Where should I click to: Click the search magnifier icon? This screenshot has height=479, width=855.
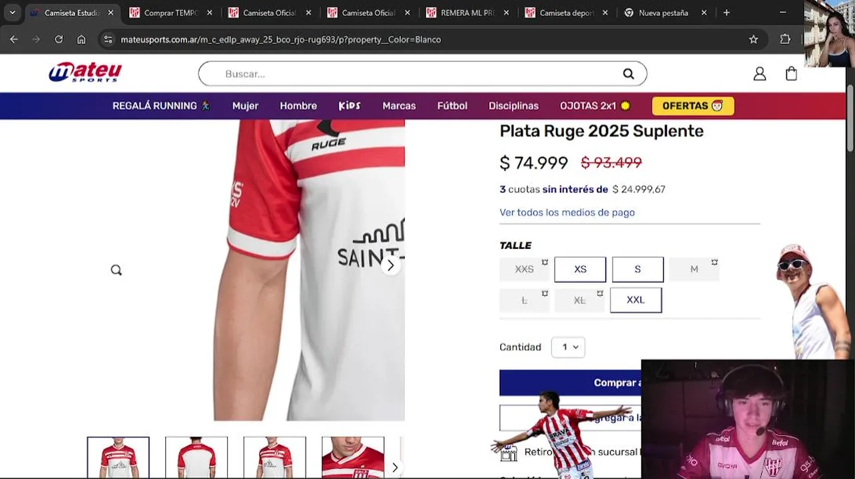tap(628, 74)
